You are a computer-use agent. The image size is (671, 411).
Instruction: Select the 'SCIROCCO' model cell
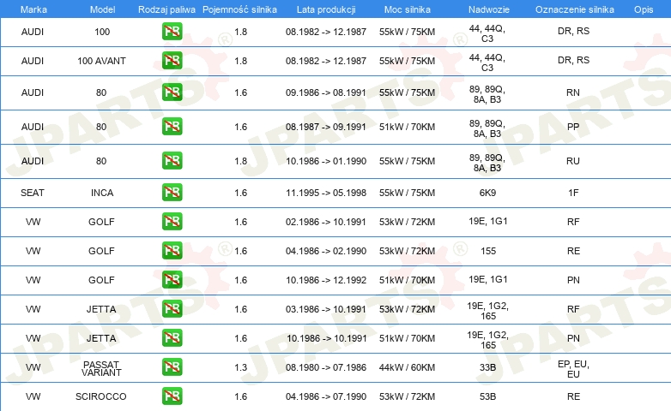point(101,396)
